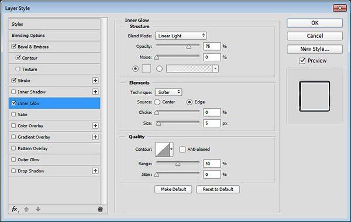Click the Opacity value field
Screen dimensions: 351x222
coord(212,46)
